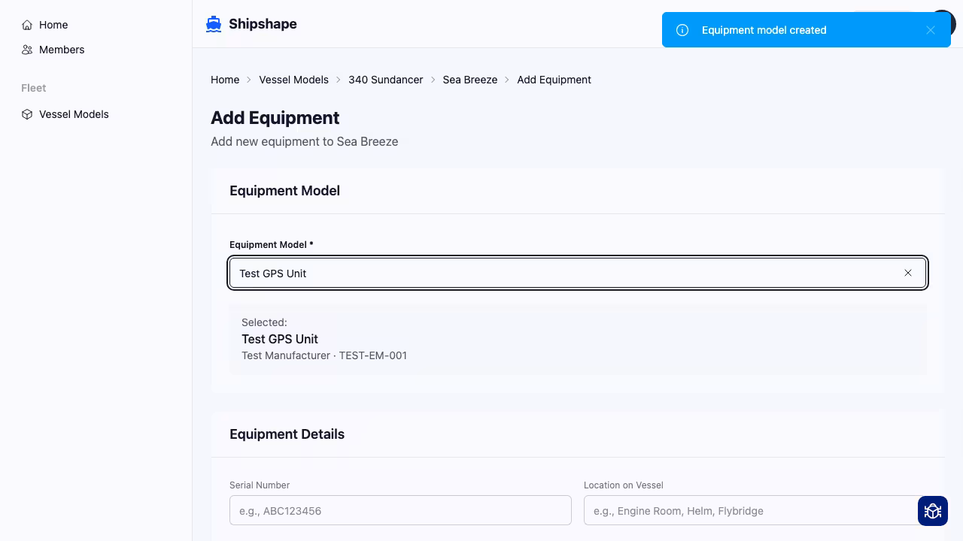
Task: Click the Shipshape brand title
Action: click(263, 24)
